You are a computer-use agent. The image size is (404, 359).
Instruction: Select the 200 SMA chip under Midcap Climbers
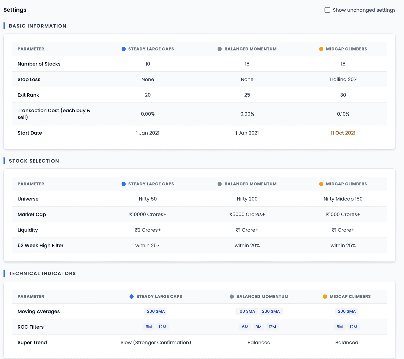(347, 312)
